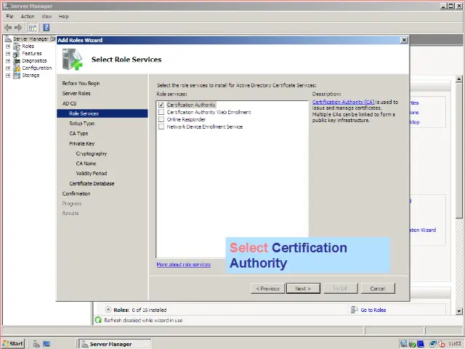Click the Cancel button
Viewport: 465px width, 349px height.
coord(378,289)
